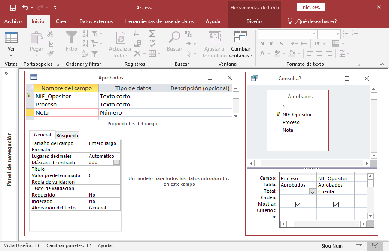The height and width of the screenshot is (251, 389).
Task: Expand the navigation panel with chevron
Action: click(6, 73)
